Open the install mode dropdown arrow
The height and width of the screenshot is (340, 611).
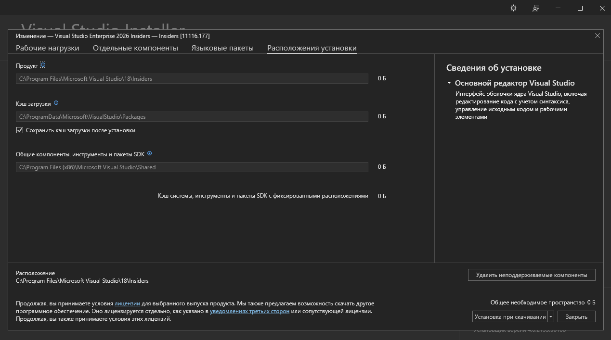point(551,317)
